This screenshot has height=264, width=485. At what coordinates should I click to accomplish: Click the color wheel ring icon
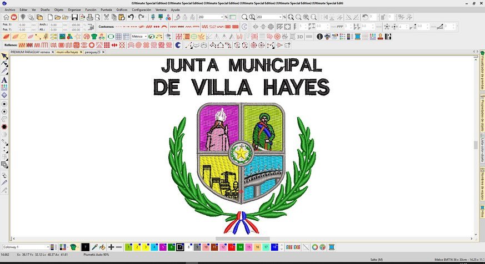tap(315, 247)
